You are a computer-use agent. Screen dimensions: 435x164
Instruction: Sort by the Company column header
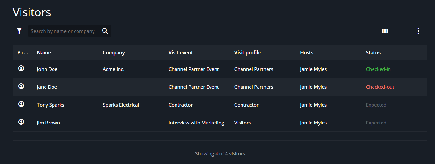(114, 53)
